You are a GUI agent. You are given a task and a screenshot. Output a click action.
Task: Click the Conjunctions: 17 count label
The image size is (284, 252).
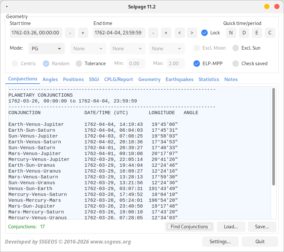point(26,227)
